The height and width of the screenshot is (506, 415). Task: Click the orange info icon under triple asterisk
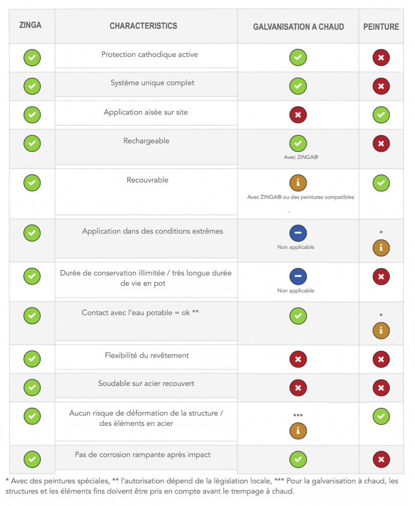(298, 431)
